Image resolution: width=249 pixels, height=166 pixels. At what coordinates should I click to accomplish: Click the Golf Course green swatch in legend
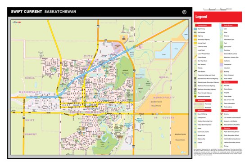222,47
